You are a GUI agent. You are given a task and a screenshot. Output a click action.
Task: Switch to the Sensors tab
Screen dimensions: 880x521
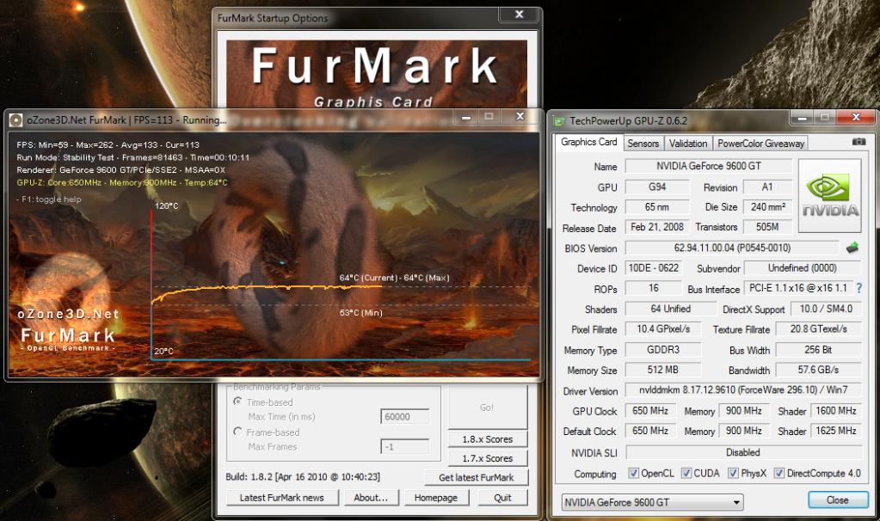(643, 143)
